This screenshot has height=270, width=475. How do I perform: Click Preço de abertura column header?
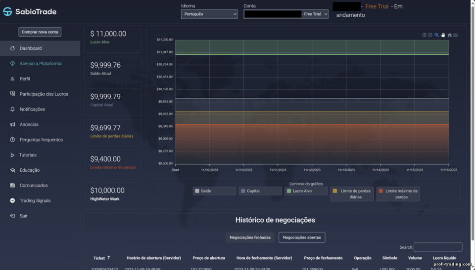click(209, 258)
